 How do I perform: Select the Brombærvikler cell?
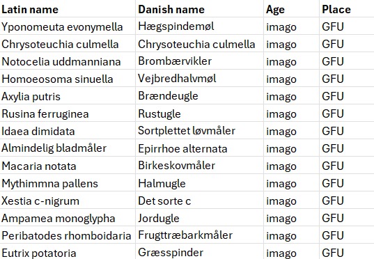tap(199, 61)
